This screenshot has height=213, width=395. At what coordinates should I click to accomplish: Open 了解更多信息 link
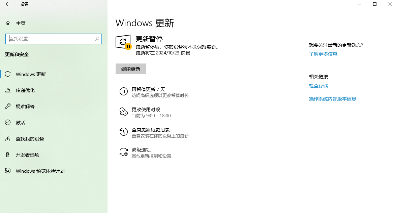click(323, 54)
